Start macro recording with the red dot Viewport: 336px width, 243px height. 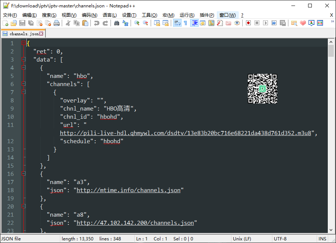[x=248, y=23]
